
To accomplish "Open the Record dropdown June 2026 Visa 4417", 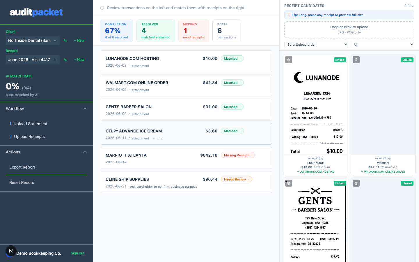I will click(x=33, y=60).
